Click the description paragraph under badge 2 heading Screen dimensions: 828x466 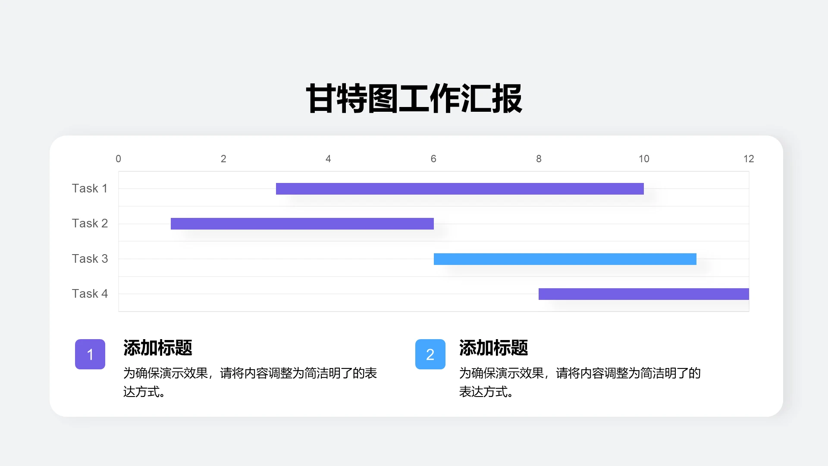580,382
